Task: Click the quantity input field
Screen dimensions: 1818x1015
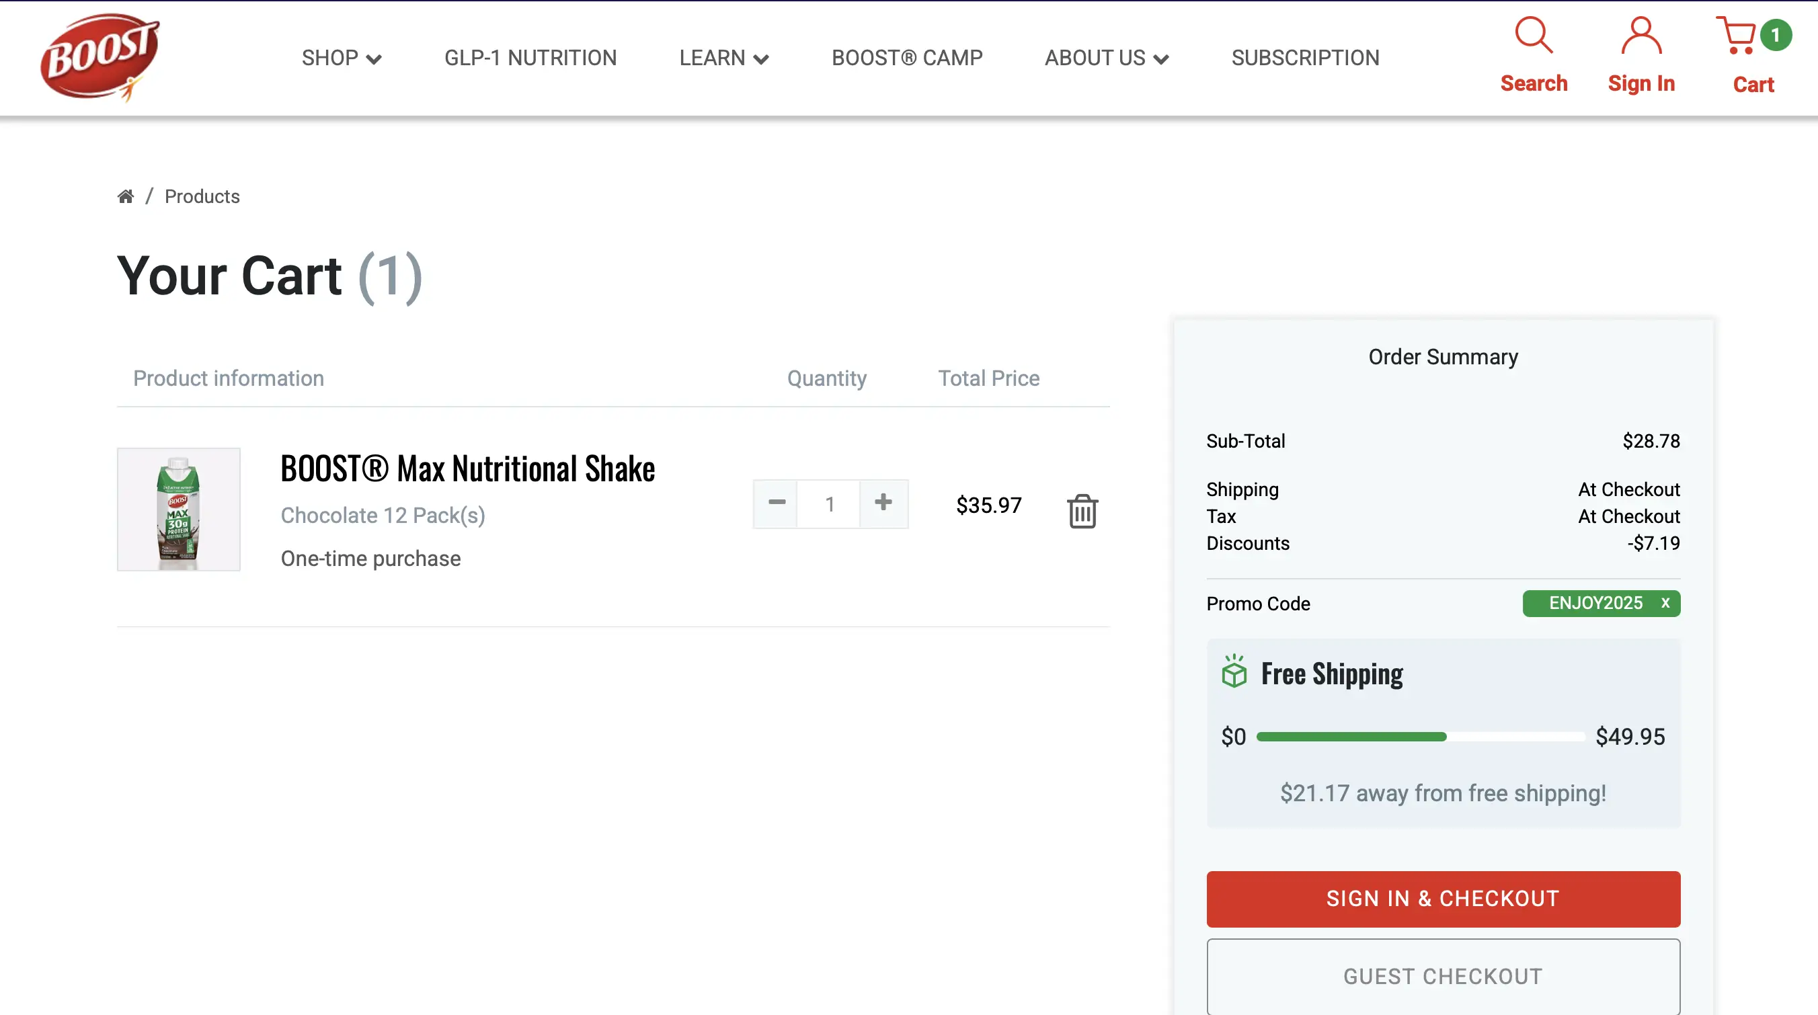Action: pyautogui.click(x=829, y=503)
